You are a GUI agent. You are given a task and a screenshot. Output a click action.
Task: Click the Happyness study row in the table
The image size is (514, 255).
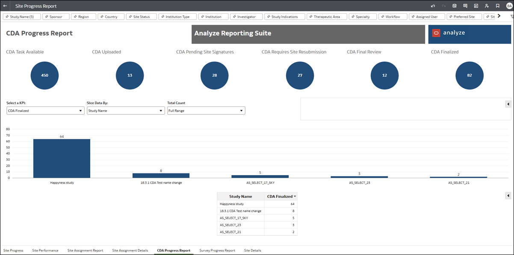pos(257,204)
